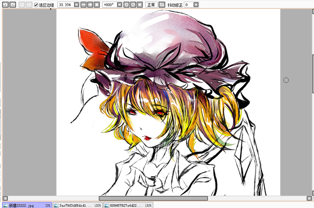Toggle the 选区边缘 checkbox
The image size is (314, 208).
tap(36, 5)
